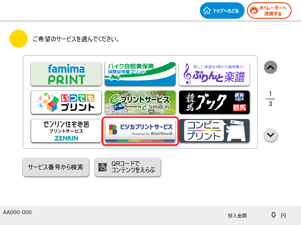
Task: Select the highlighted ビジカプリントサービス tile
Action: tap(140, 131)
